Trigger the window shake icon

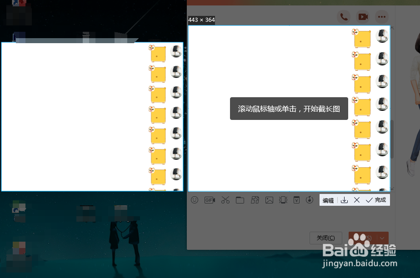[x=283, y=200]
